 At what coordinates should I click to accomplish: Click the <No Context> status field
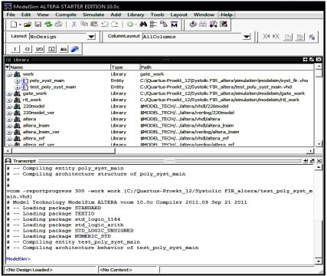[x=129, y=270]
